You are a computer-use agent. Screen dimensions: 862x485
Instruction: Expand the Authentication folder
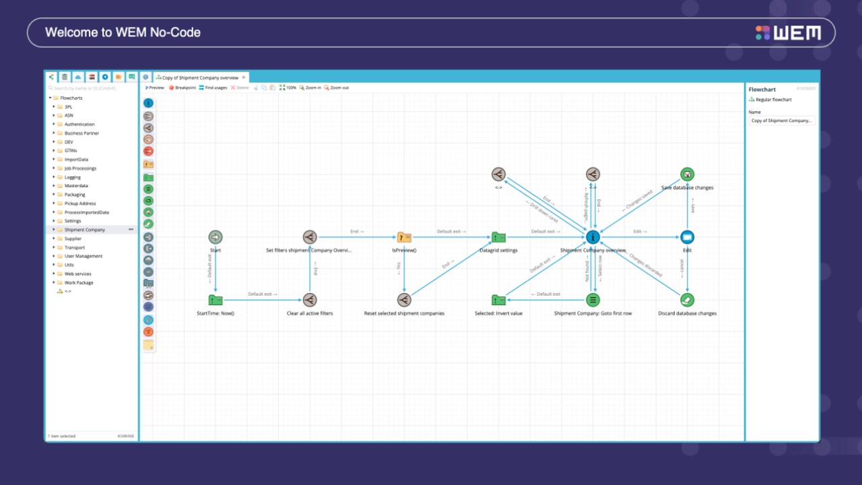54,124
